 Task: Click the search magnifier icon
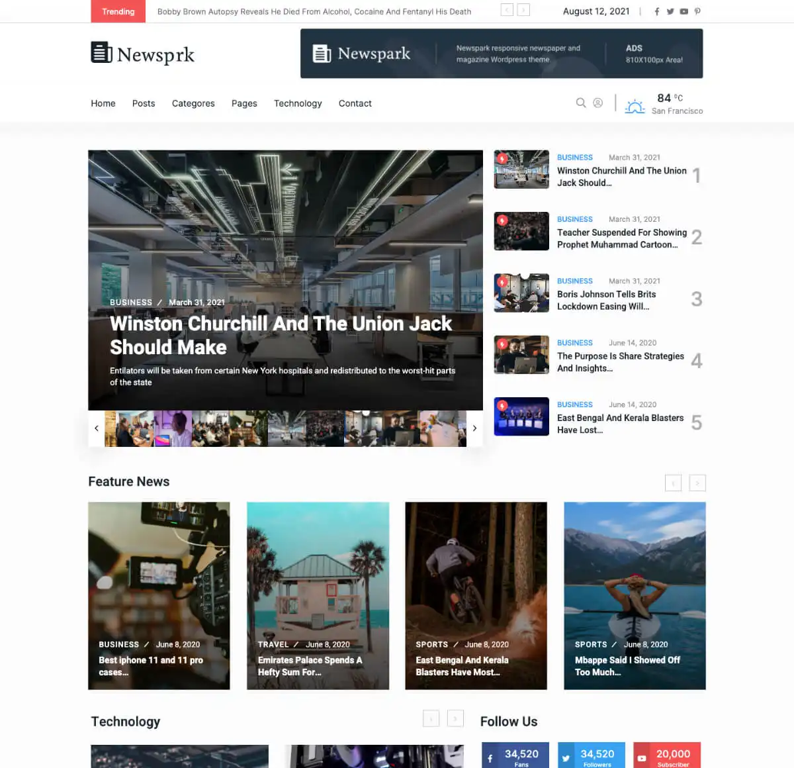click(x=581, y=103)
